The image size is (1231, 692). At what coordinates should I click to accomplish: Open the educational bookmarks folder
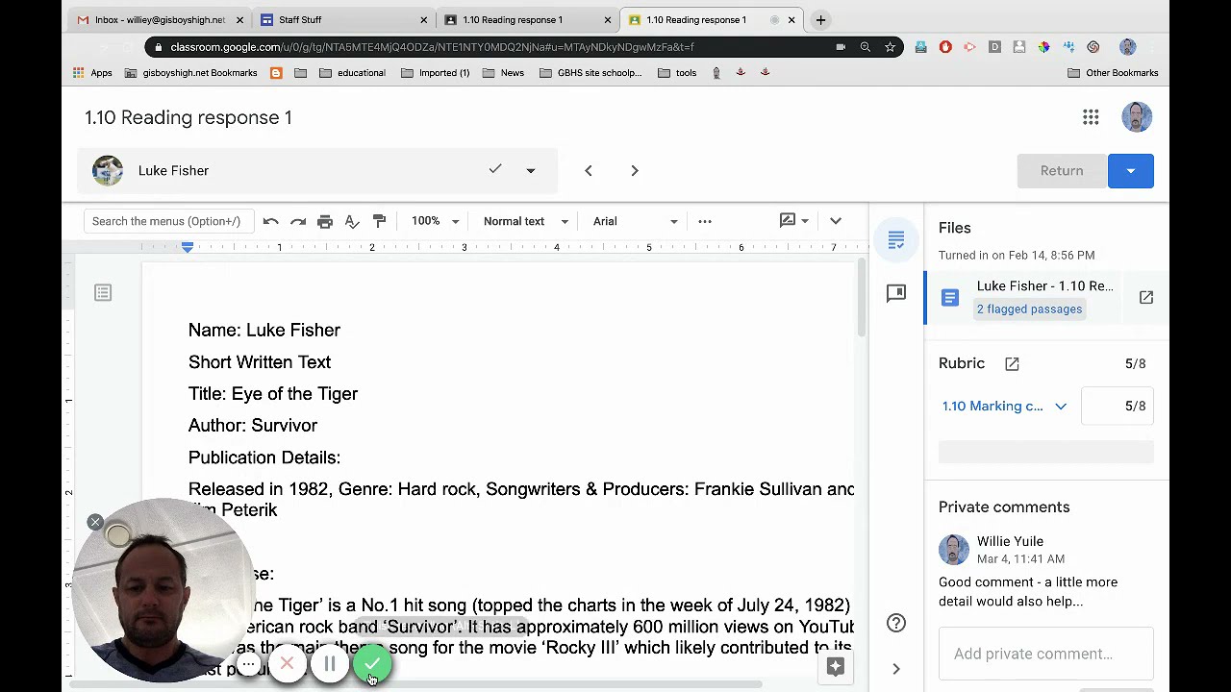pyautogui.click(x=352, y=73)
